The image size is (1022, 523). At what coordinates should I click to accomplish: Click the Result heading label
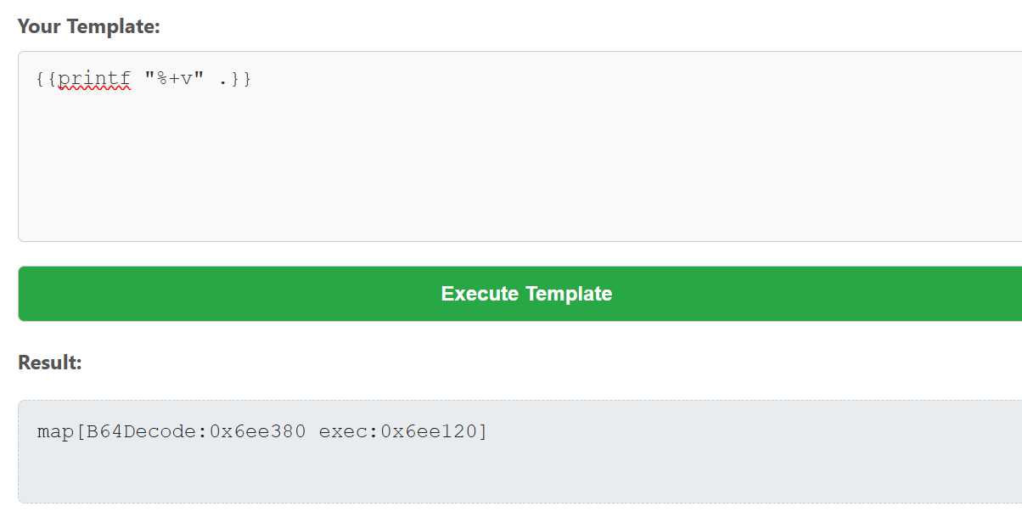pos(49,363)
